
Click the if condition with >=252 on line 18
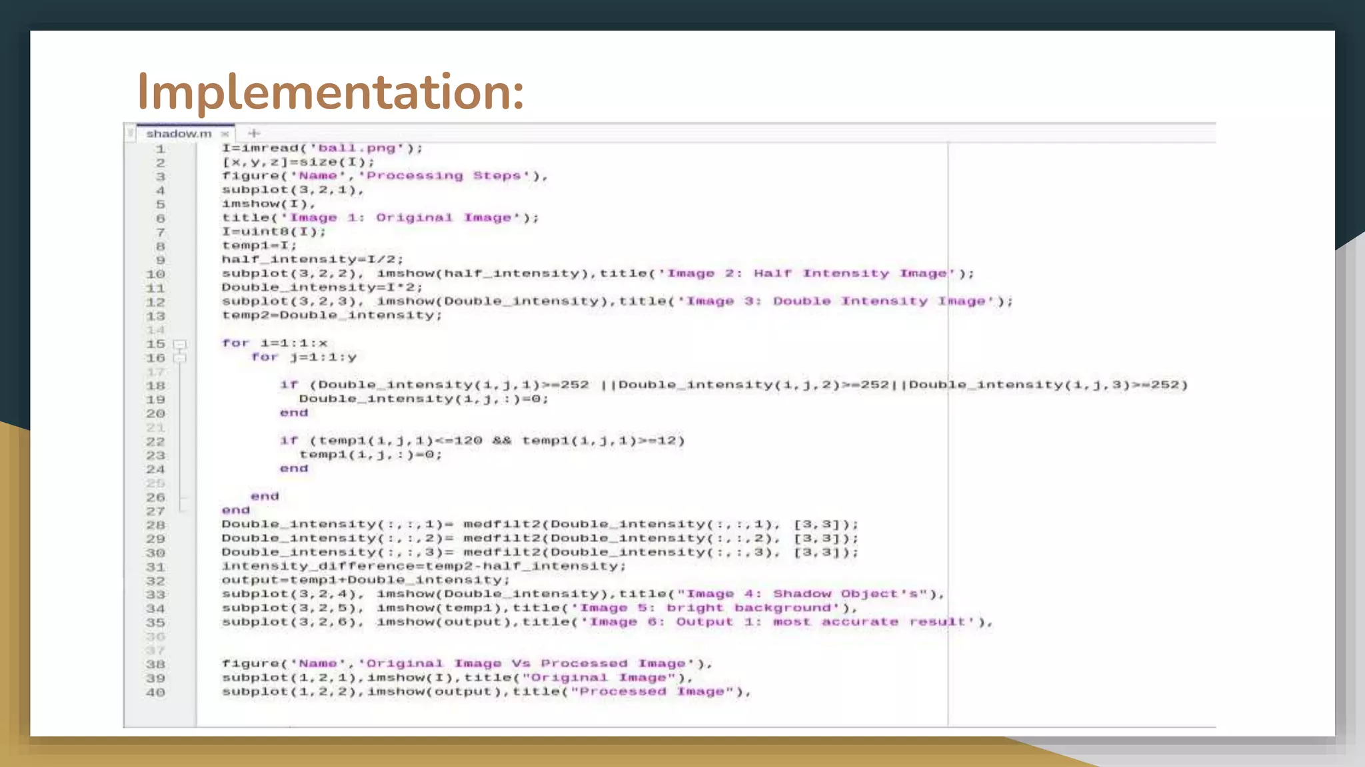[734, 385]
